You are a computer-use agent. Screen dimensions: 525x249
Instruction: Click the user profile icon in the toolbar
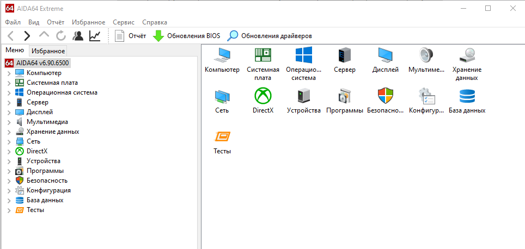tap(78, 36)
